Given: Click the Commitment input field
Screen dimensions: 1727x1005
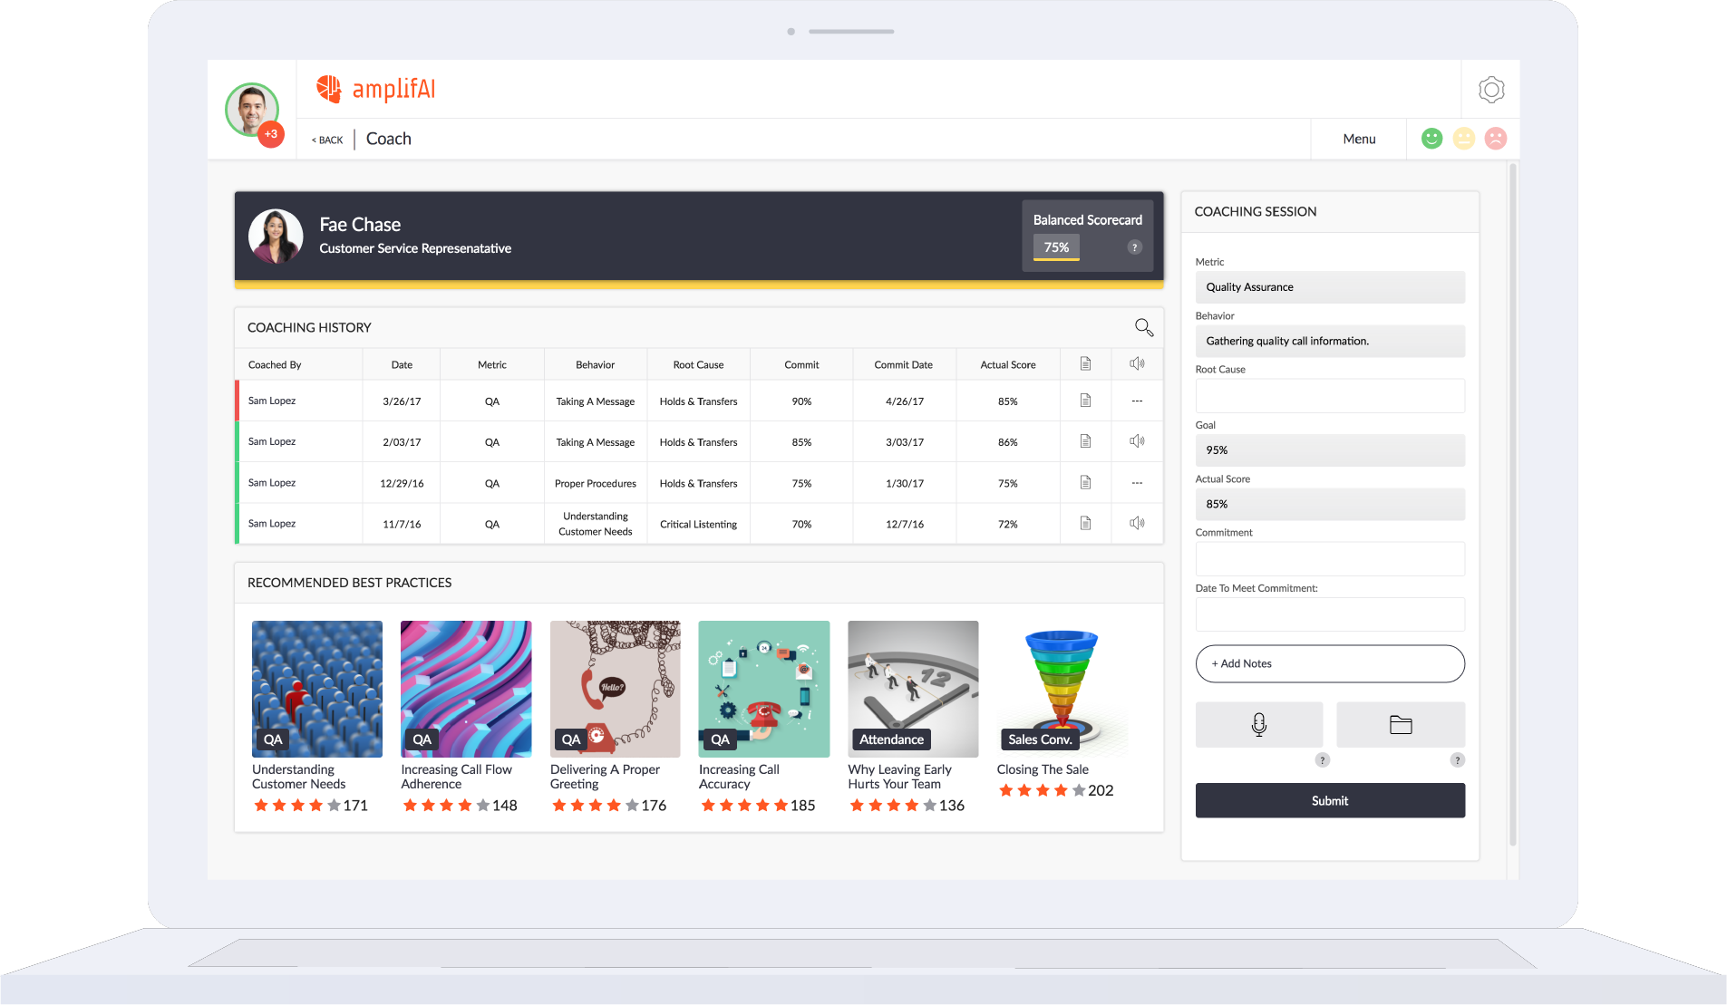Looking at the screenshot, I should (1330, 559).
